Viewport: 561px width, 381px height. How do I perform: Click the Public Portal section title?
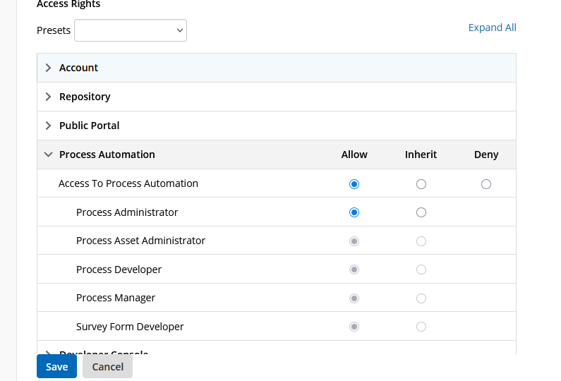[89, 126]
